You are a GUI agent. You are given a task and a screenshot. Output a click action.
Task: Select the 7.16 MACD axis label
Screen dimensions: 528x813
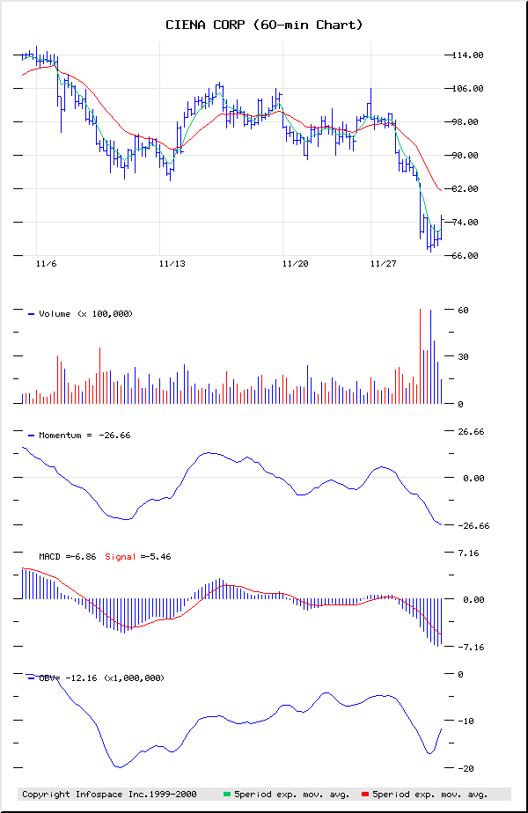(x=468, y=553)
